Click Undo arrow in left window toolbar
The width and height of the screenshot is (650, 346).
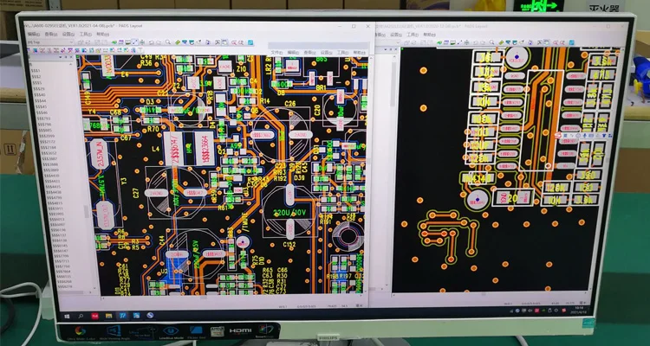click(152, 42)
